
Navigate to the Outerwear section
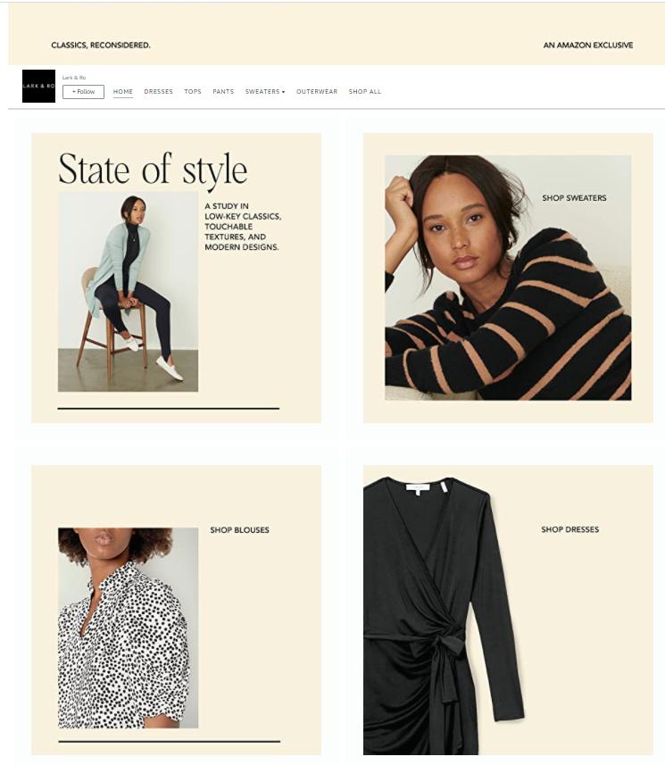coord(317,92)
